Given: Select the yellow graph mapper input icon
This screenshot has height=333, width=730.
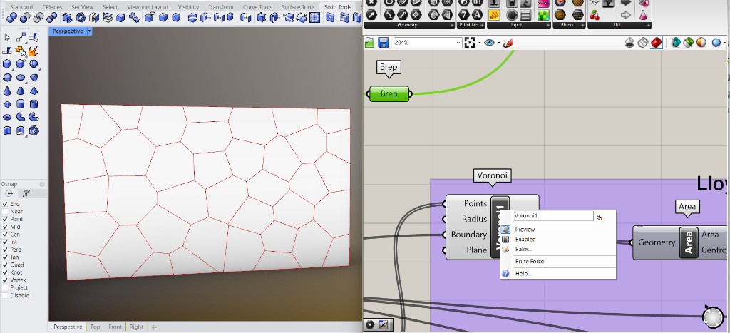Looking at the screenshot, I should [x=495, y=16].
